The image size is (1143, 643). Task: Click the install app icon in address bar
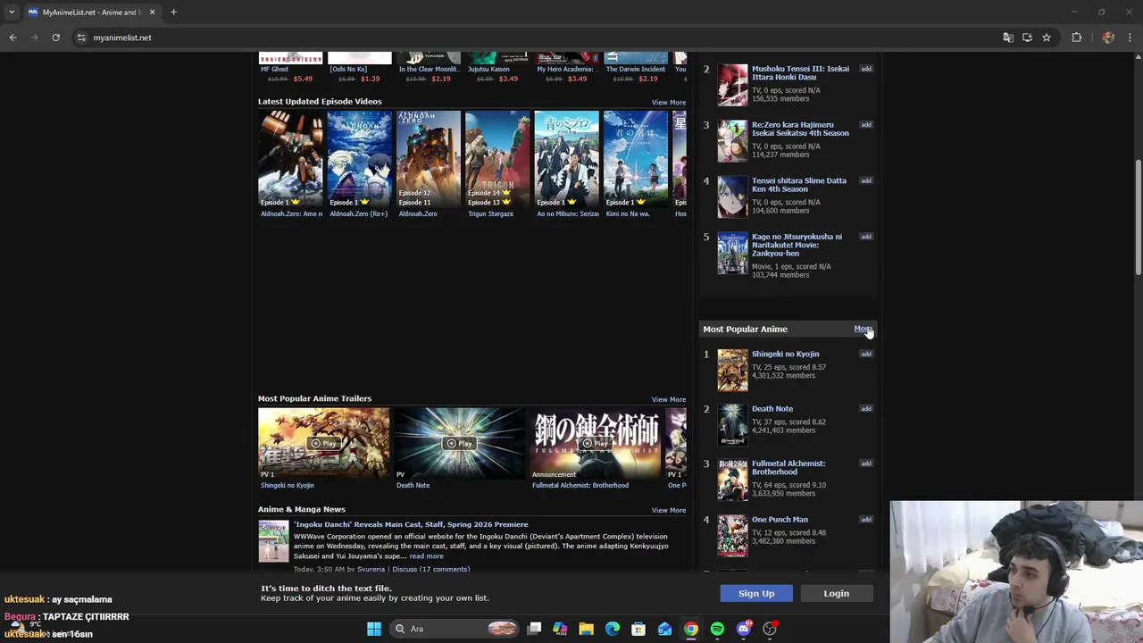point(1027,38)
